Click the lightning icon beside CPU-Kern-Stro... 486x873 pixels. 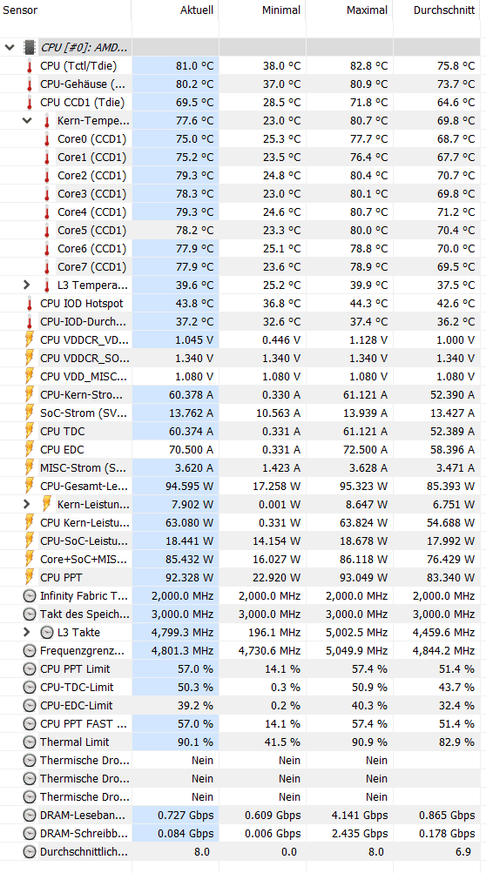[30, 395]
